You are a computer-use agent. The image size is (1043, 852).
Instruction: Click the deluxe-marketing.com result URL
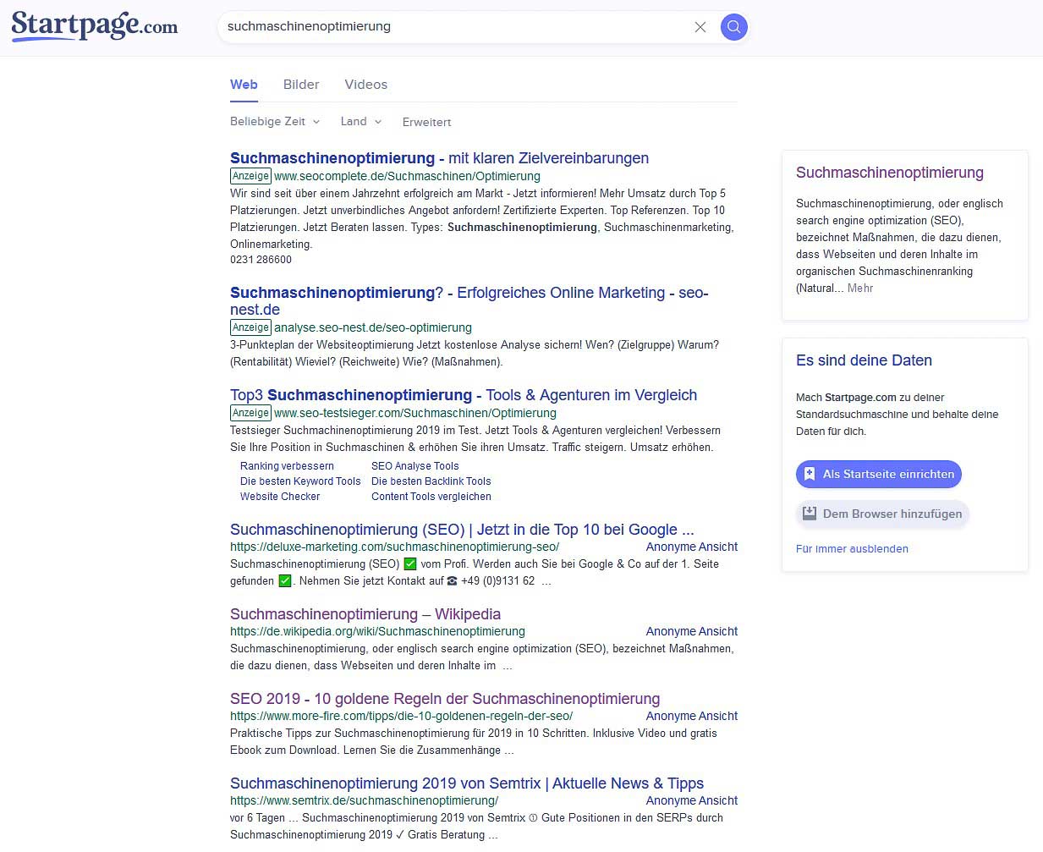(x=394, y=547)
